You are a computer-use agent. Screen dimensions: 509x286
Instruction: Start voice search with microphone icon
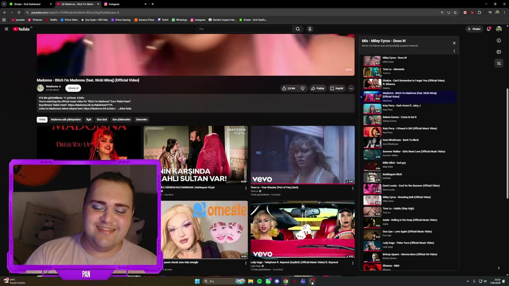(x=310, y=29)
